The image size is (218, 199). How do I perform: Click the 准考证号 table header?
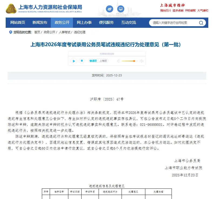point(59,192)
